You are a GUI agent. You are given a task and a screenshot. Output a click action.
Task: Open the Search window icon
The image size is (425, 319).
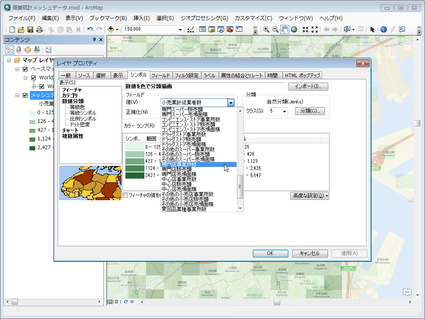coord(221,29)
